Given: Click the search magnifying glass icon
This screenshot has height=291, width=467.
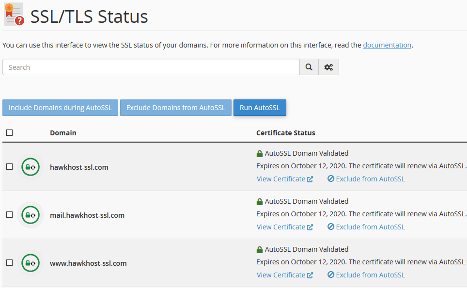Looking at the screenshot, I should [309, 67].
